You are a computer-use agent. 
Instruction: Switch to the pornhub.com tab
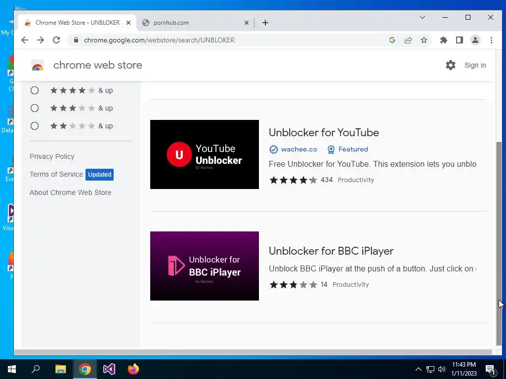[x=196, y=23]
